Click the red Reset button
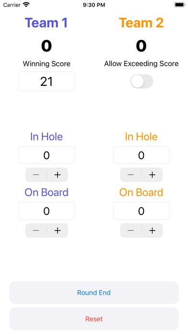 click(x=94, y=319)
